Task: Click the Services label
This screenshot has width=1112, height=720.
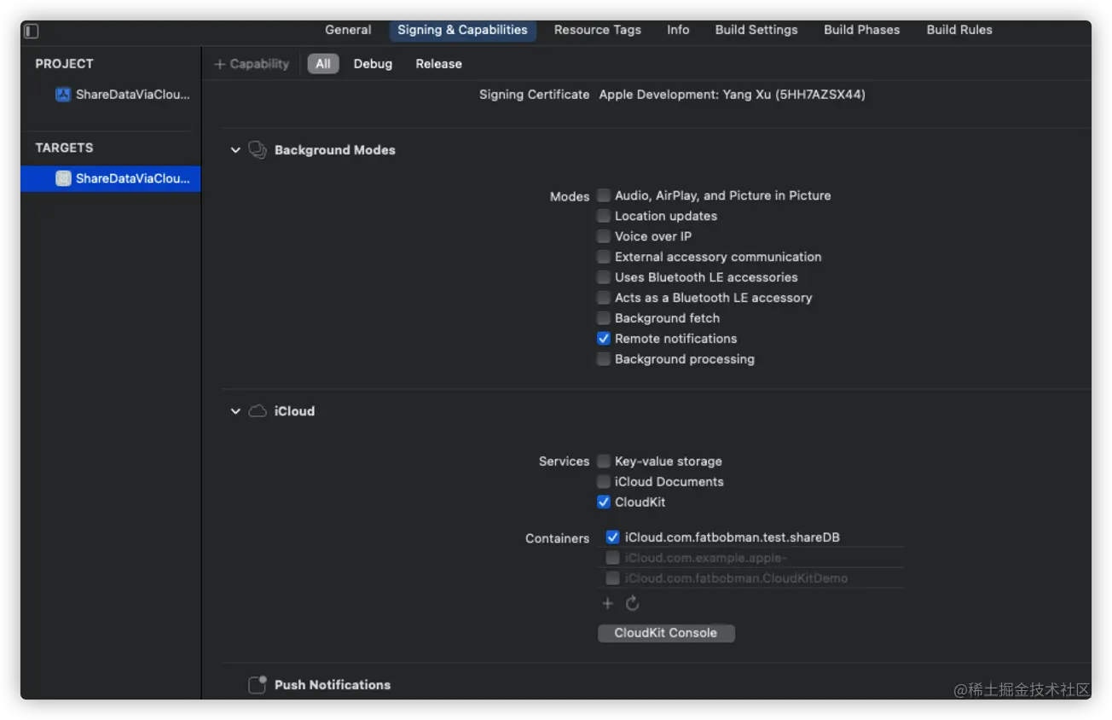Action: (x=564, y=461)
